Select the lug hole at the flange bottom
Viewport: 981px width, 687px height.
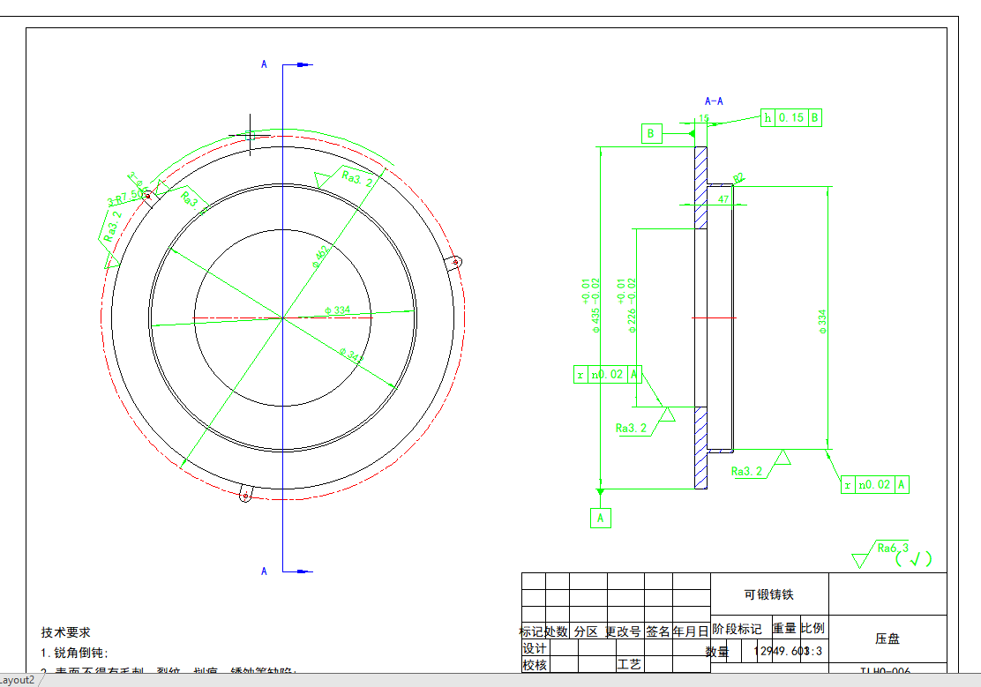(244, 497)
